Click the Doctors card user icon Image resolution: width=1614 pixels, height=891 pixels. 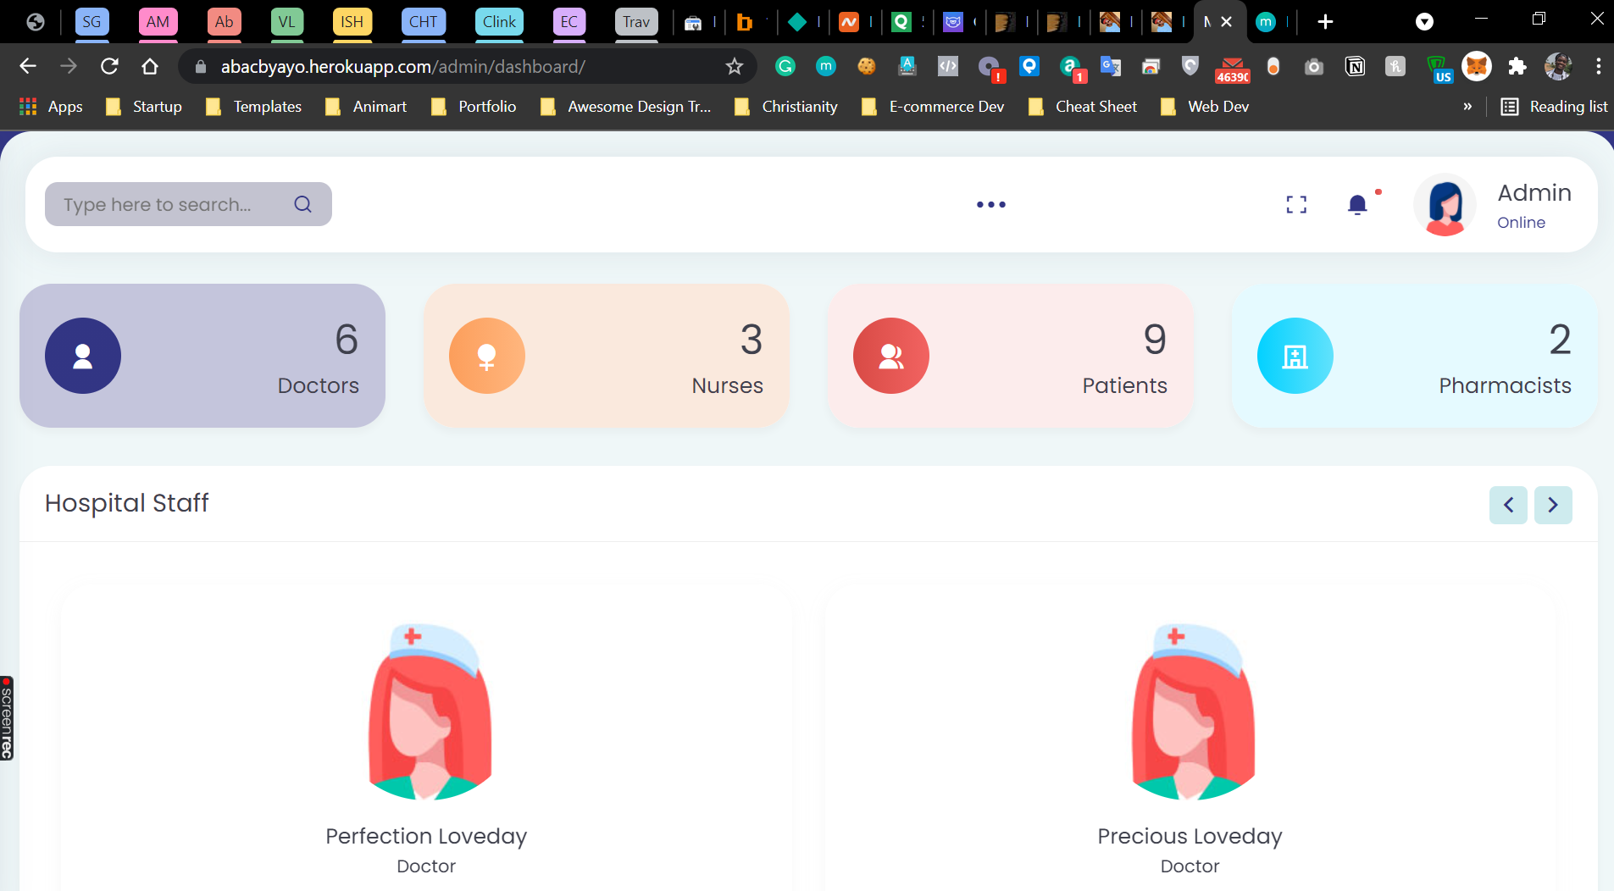click(x=83, y=356)
